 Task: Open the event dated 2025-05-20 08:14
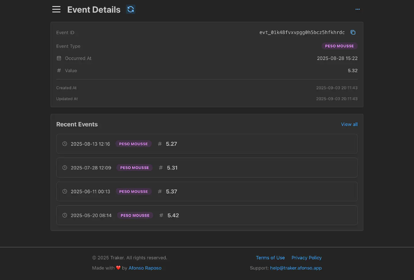pyautogui.click(x=207, y=215)
